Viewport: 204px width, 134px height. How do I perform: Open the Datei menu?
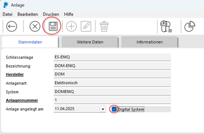[x=8, y=14]
